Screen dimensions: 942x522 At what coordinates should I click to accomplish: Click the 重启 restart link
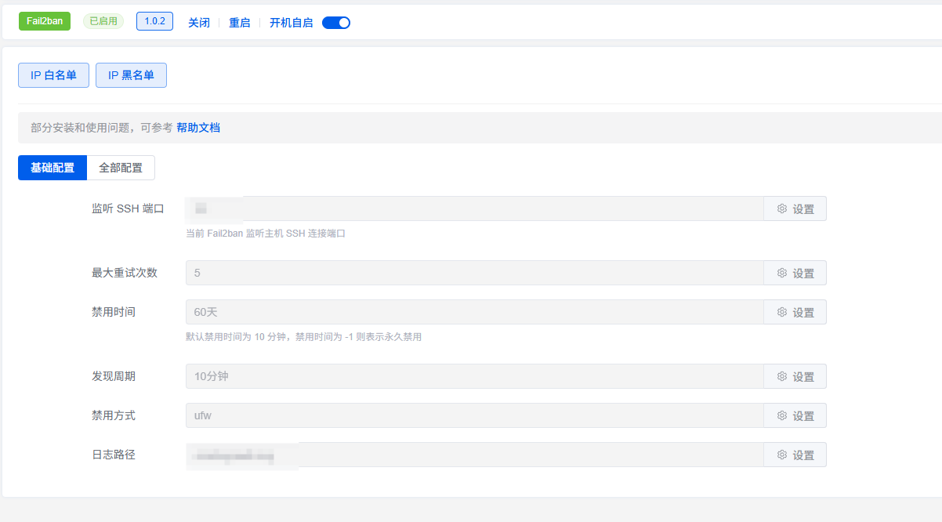click(240, 23)
